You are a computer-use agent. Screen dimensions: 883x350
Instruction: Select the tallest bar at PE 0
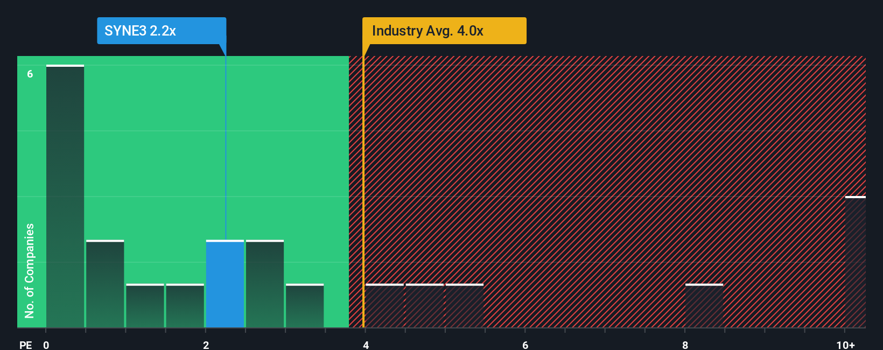point(65,196)
